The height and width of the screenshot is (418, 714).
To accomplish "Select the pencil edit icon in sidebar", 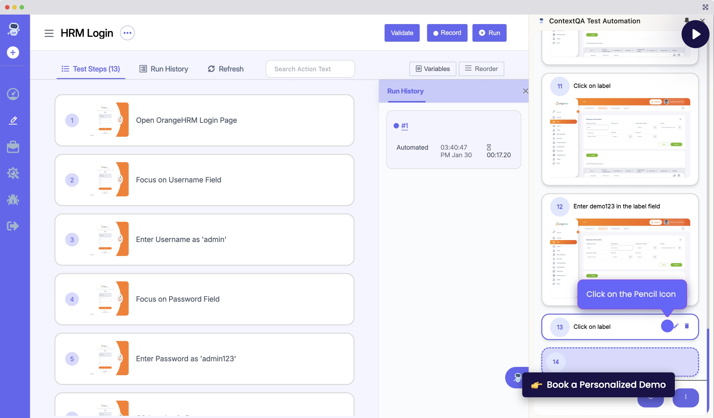I will (13, 121).
